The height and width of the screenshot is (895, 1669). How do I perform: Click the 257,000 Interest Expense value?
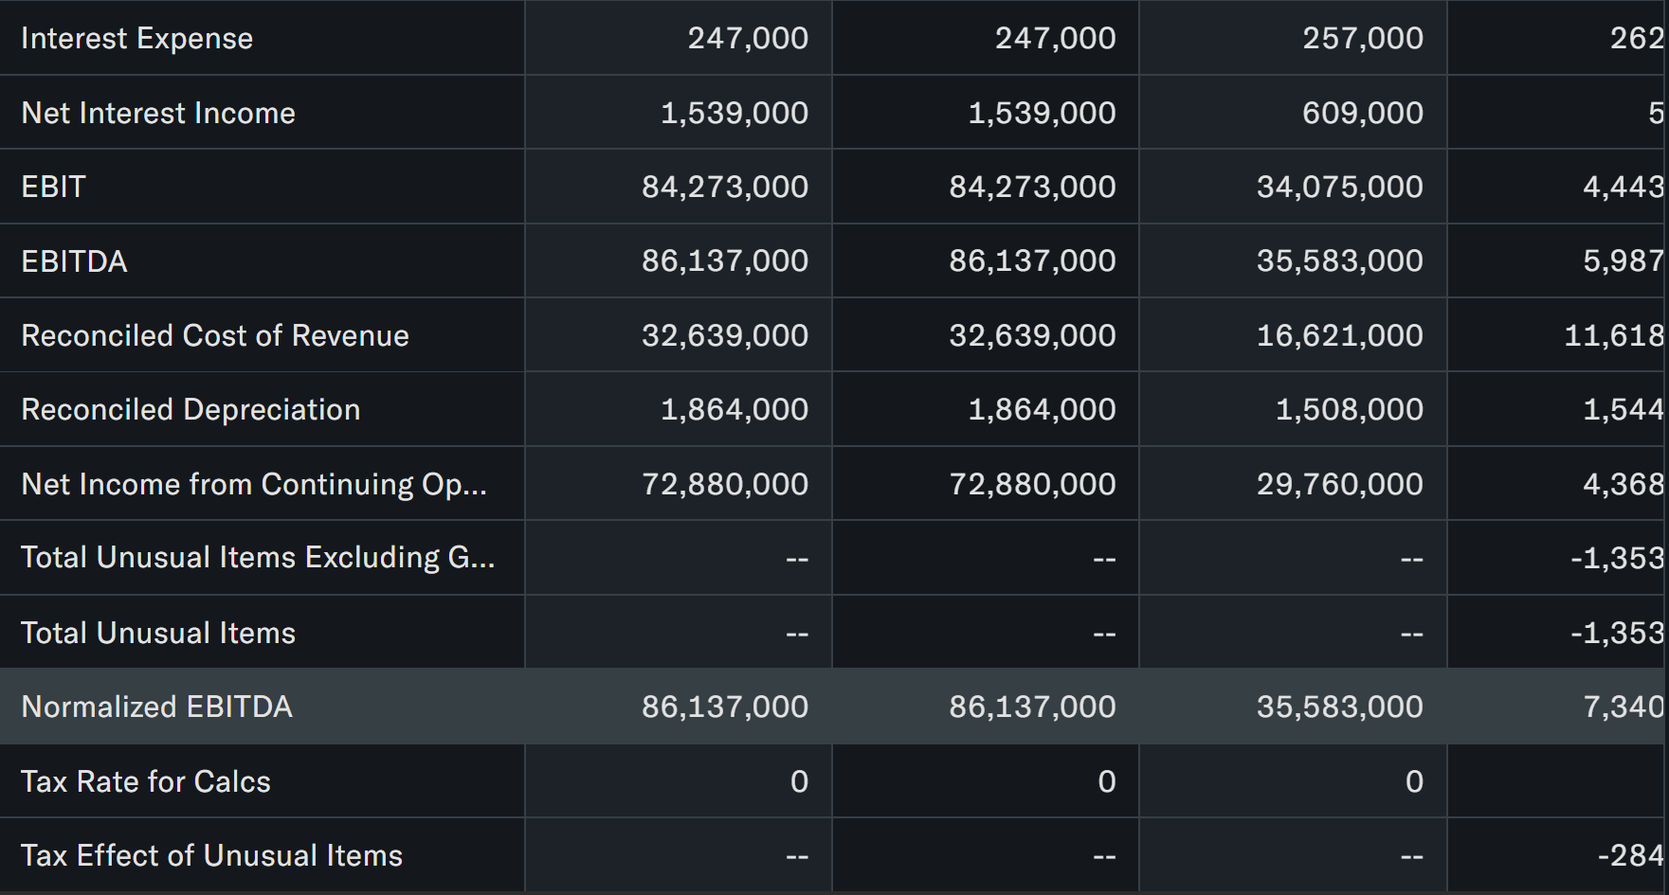(x=1362, y=39)
